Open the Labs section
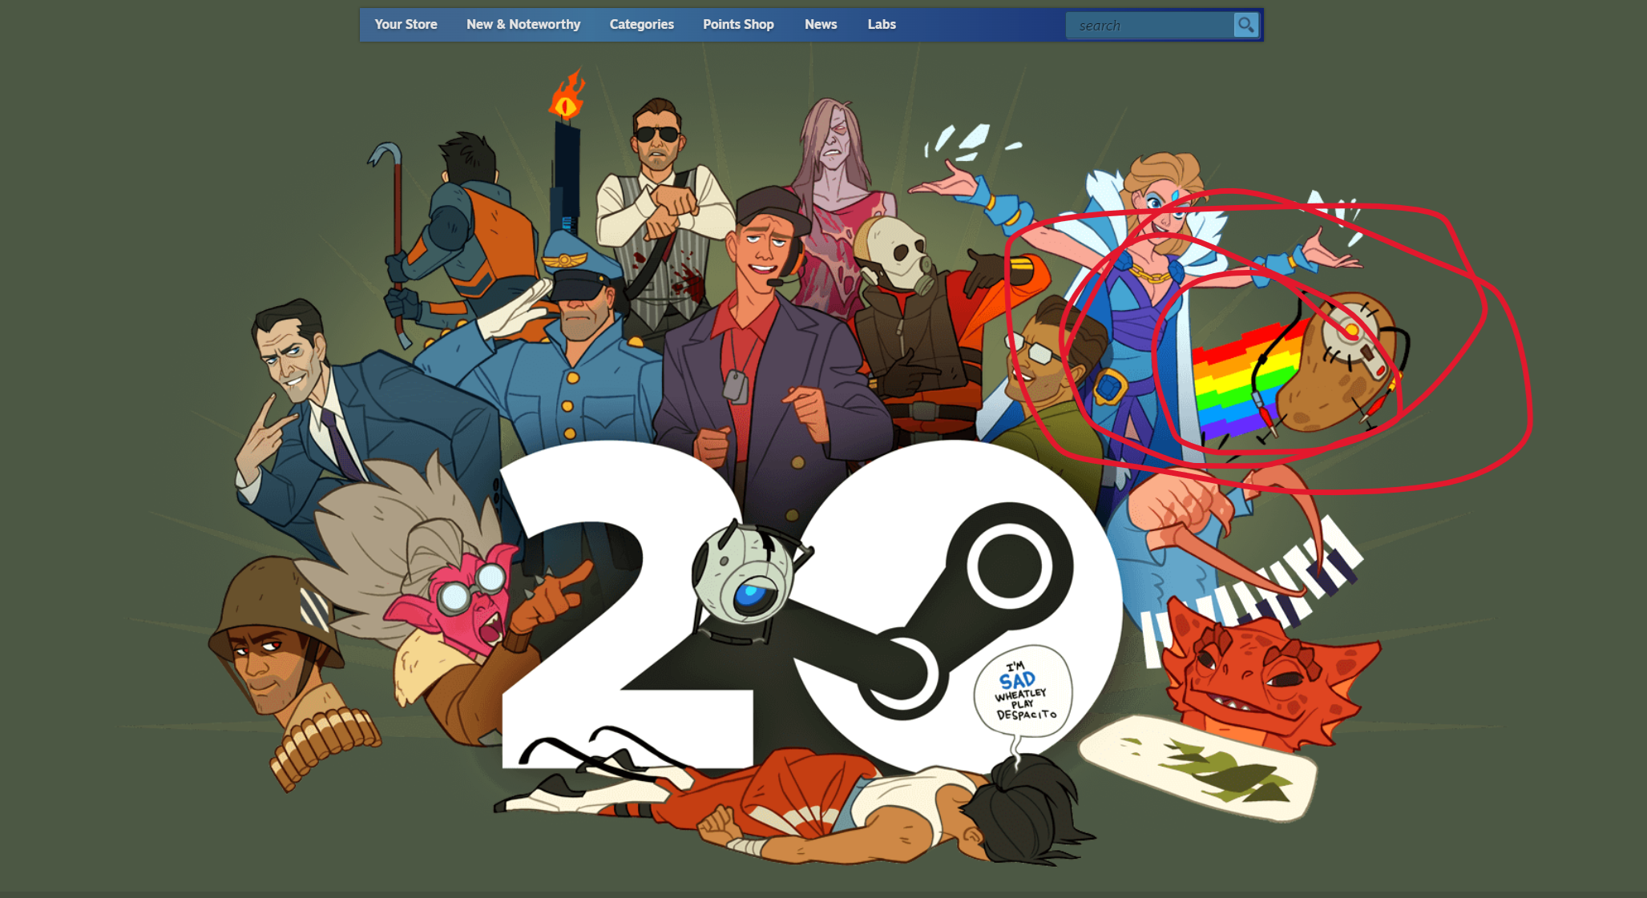The image size is (1647, 898). click(x=882, y=25)
